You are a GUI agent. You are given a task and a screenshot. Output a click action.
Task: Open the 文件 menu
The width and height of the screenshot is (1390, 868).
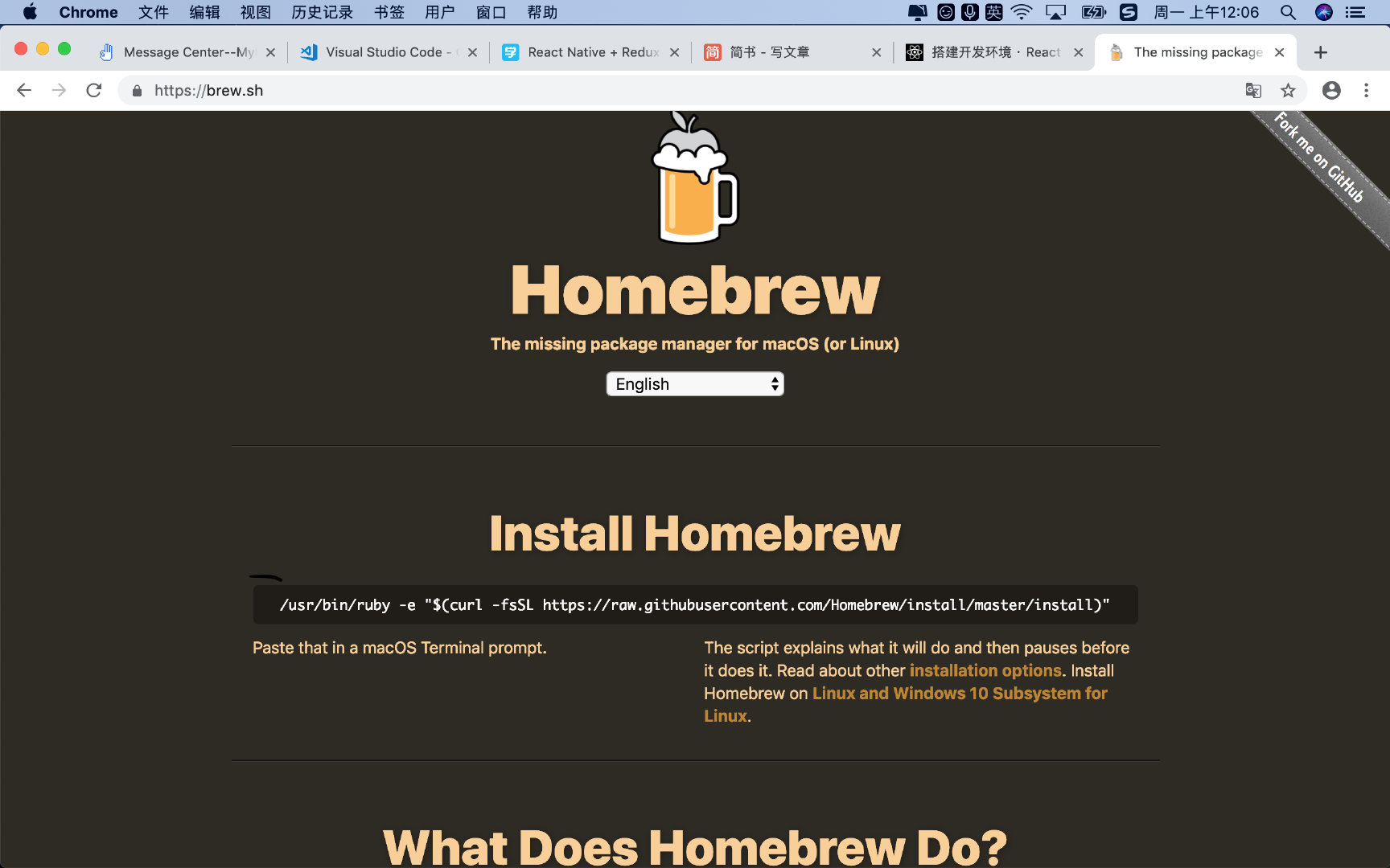click(154, 12)
